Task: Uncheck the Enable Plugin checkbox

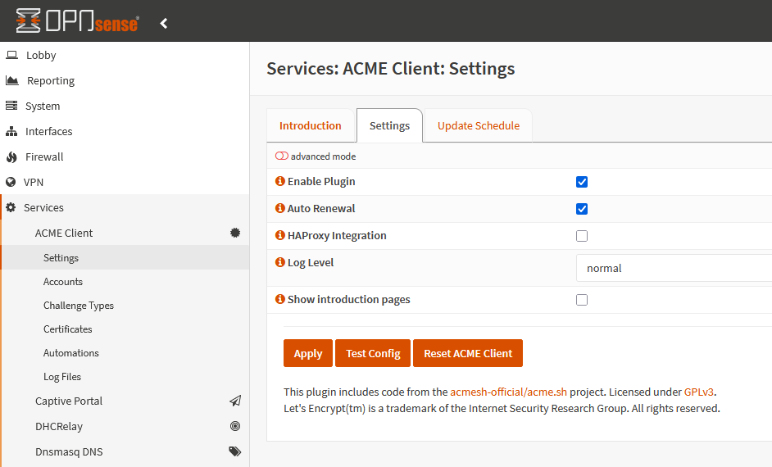Action: [x=582, y=182]
